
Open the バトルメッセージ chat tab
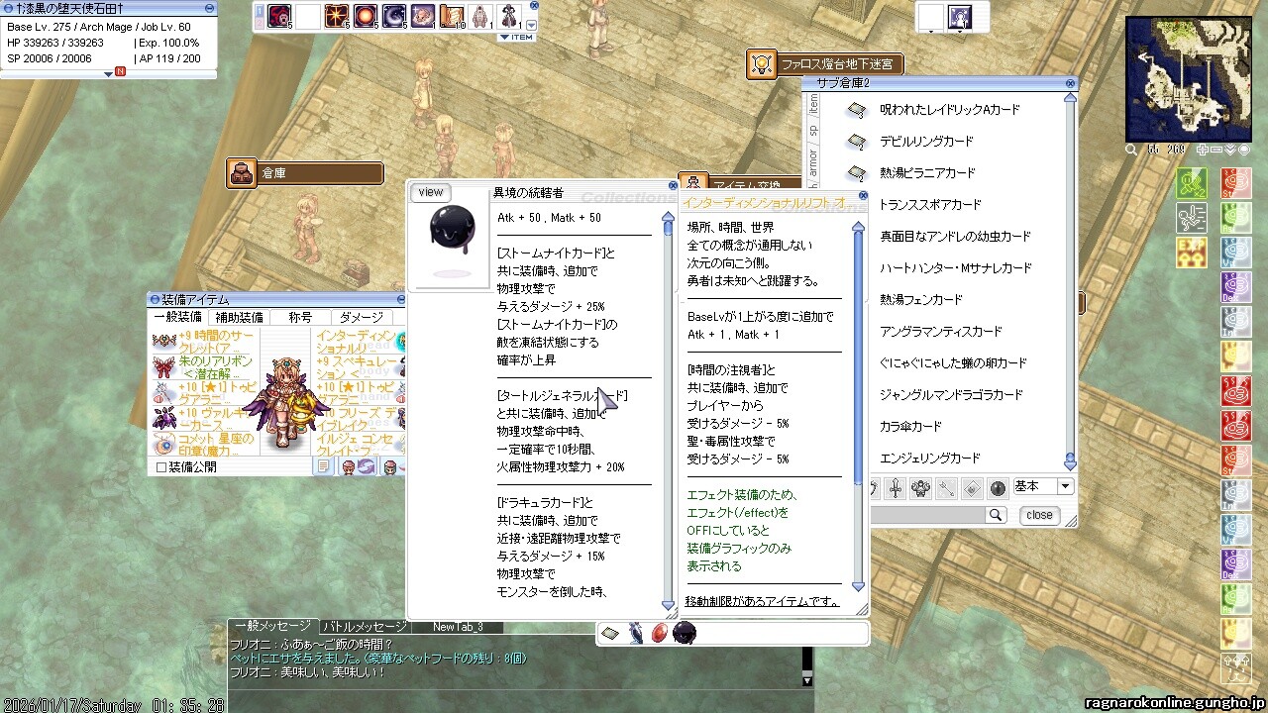point(365,627)
